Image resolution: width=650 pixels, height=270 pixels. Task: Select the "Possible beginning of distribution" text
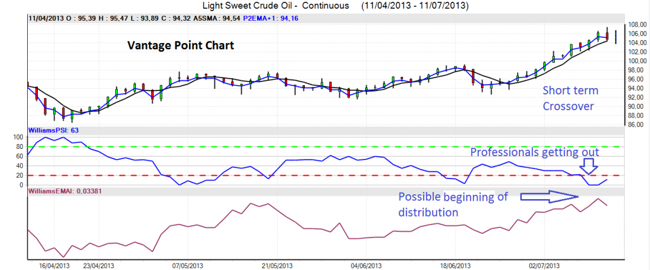453,204
